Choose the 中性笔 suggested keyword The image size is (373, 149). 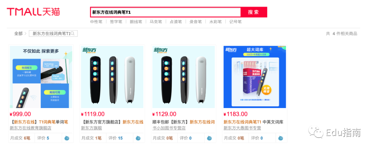(96, 22)
